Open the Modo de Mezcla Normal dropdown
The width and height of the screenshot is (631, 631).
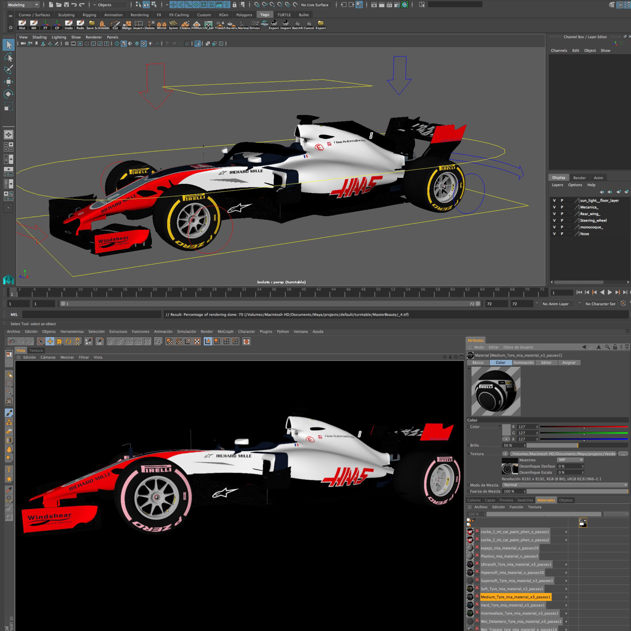point(565,485)
